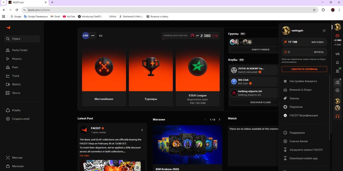The height and width of the screenshot is (171, 343).
Task: Click the plus icon in right rail
Action: [337, 90]
